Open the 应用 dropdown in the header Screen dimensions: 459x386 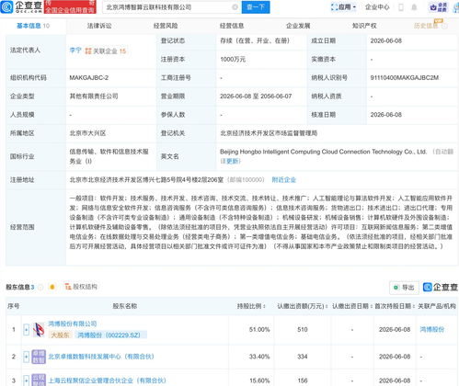click(x=344, y=7)
